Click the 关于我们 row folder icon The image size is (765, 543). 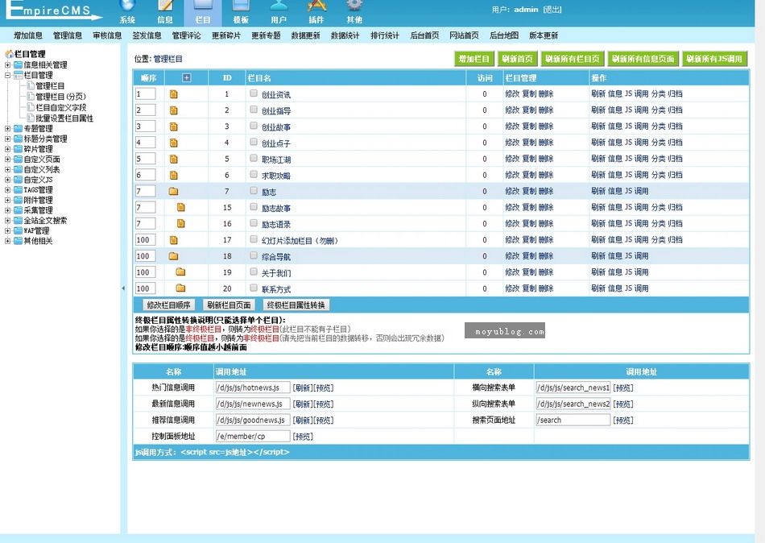[180, 272]
